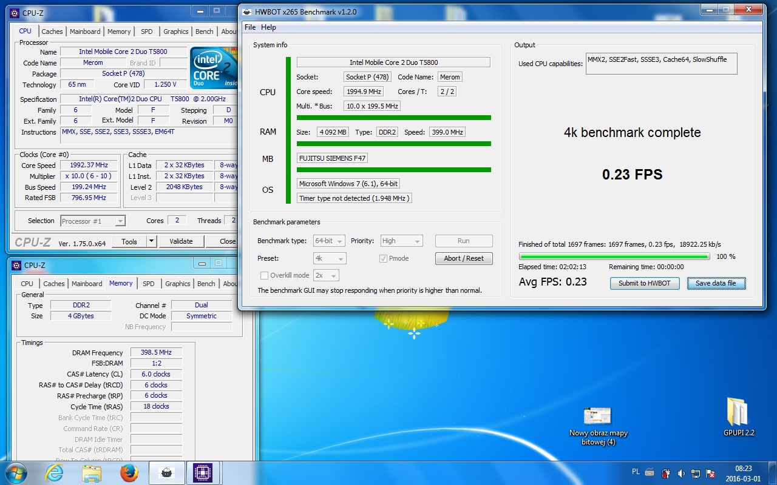Select the Caches tab in lower CPU-Z window
The image size is (777, 485).
click(54, 284)
